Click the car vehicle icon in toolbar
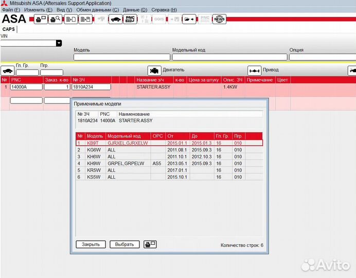Viewport: 356px width, 278px height. click(116, 20)
